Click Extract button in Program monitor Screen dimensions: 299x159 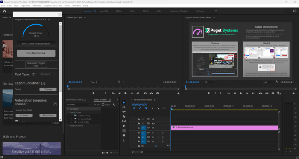coord(267,93)
